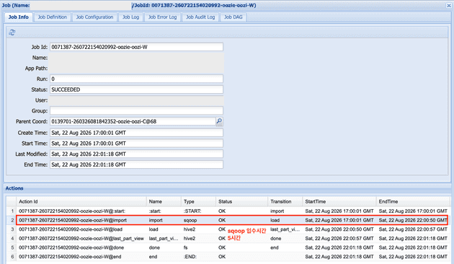Sort by Status column header
454x264 pixels.
click(242, 201)
